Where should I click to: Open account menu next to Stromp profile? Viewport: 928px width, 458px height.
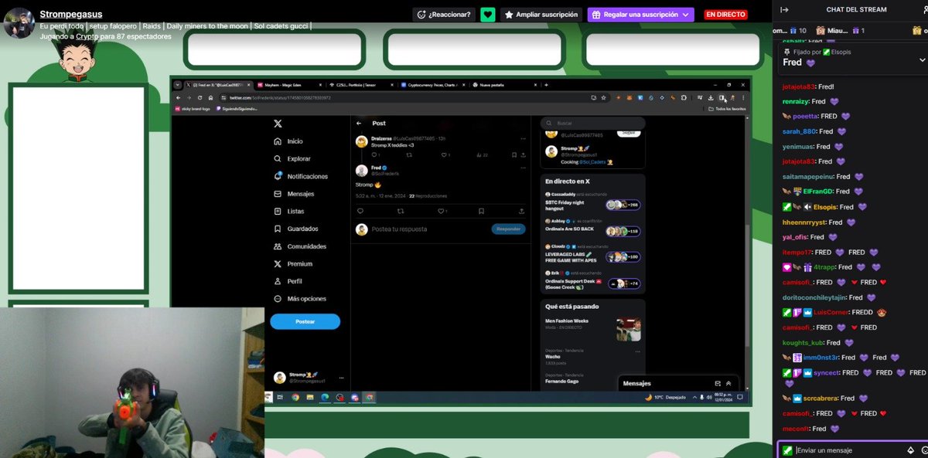tap(341, 378)
